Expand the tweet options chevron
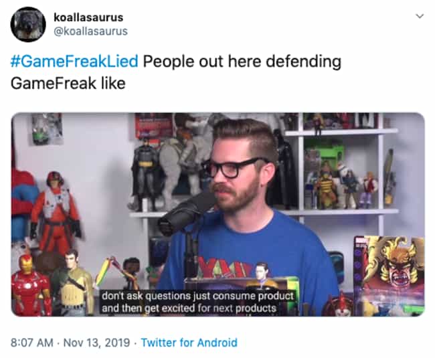 [x=420, y=16]
